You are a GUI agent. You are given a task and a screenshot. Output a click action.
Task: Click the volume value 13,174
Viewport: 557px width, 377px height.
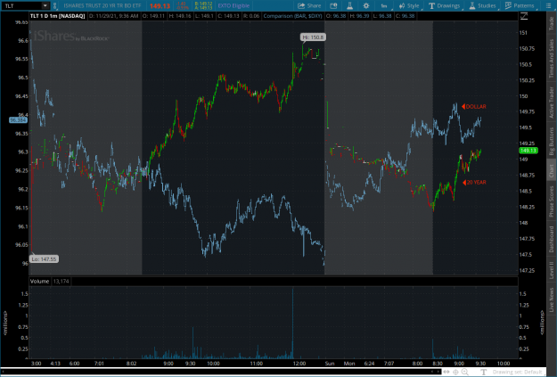[x=61, y=281]
